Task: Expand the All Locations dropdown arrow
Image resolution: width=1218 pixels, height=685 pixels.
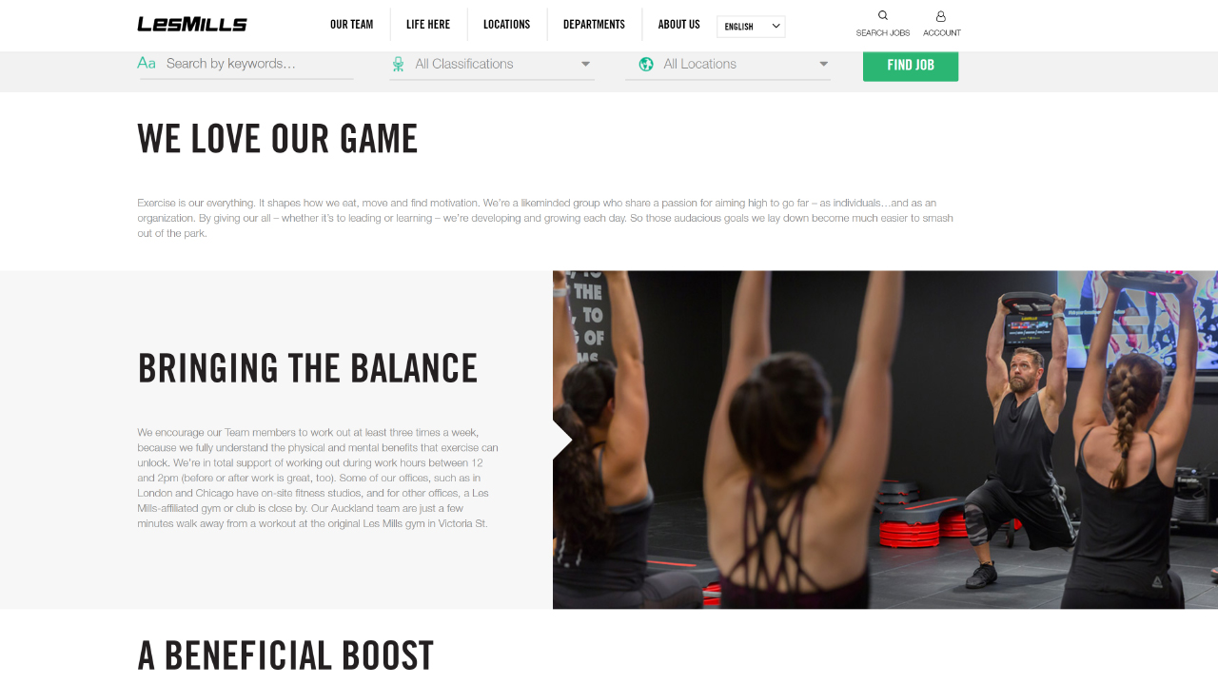Action: 823,64
